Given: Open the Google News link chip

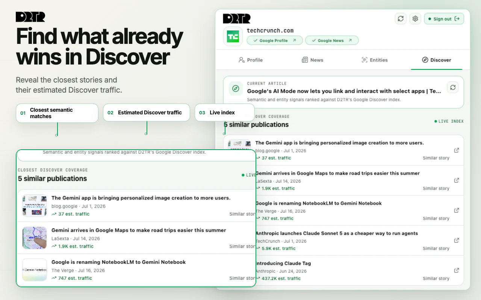Looking at the screenshot, I should pos(332,40).
